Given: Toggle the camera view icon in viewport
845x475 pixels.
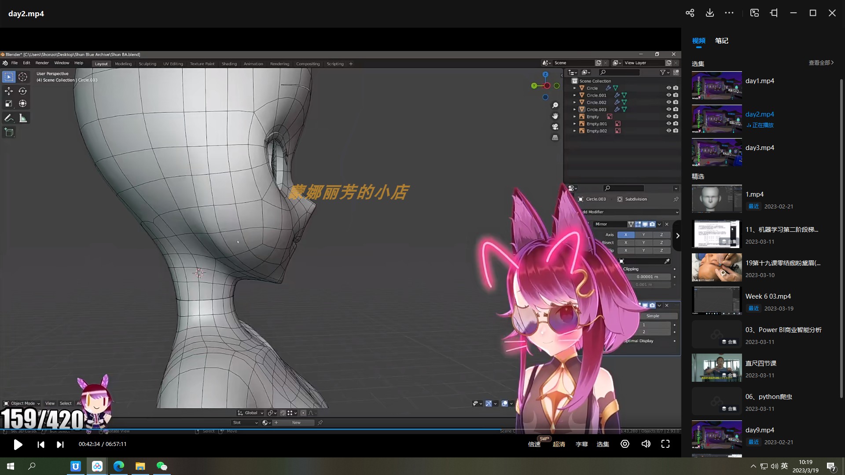Looking at the screenshot, I should click(x=555, y=127).
